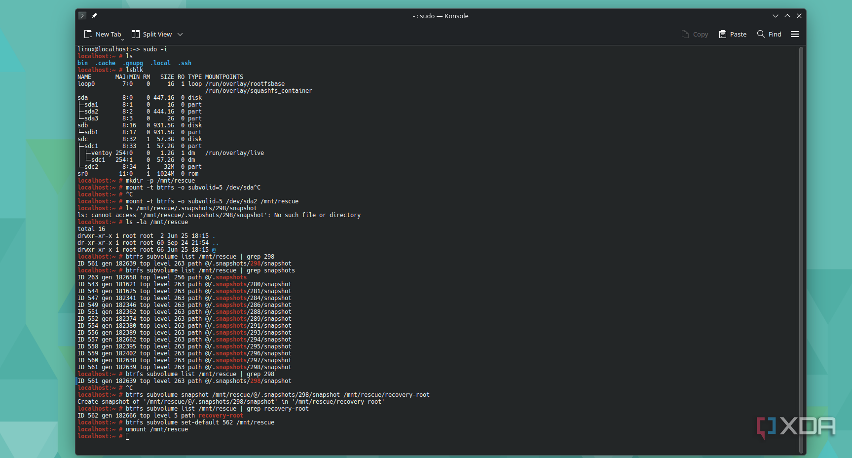Click the snapshot 297 subvolume line
Screen dimensions: 852x458
click(x=185, y=360)
